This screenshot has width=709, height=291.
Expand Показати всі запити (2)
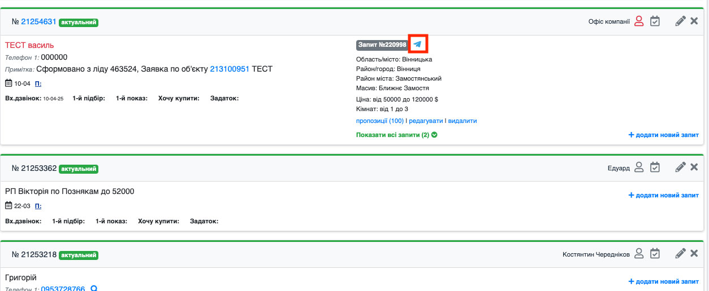(396, 135)
